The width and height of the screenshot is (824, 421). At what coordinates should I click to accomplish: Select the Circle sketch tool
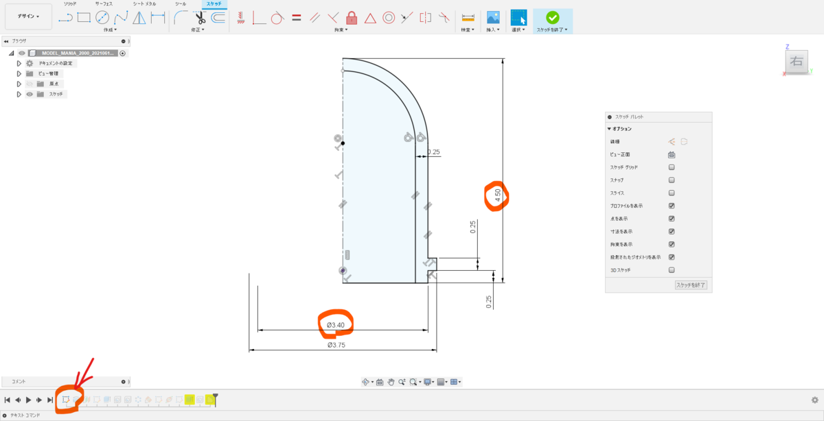tap(102, 17)
